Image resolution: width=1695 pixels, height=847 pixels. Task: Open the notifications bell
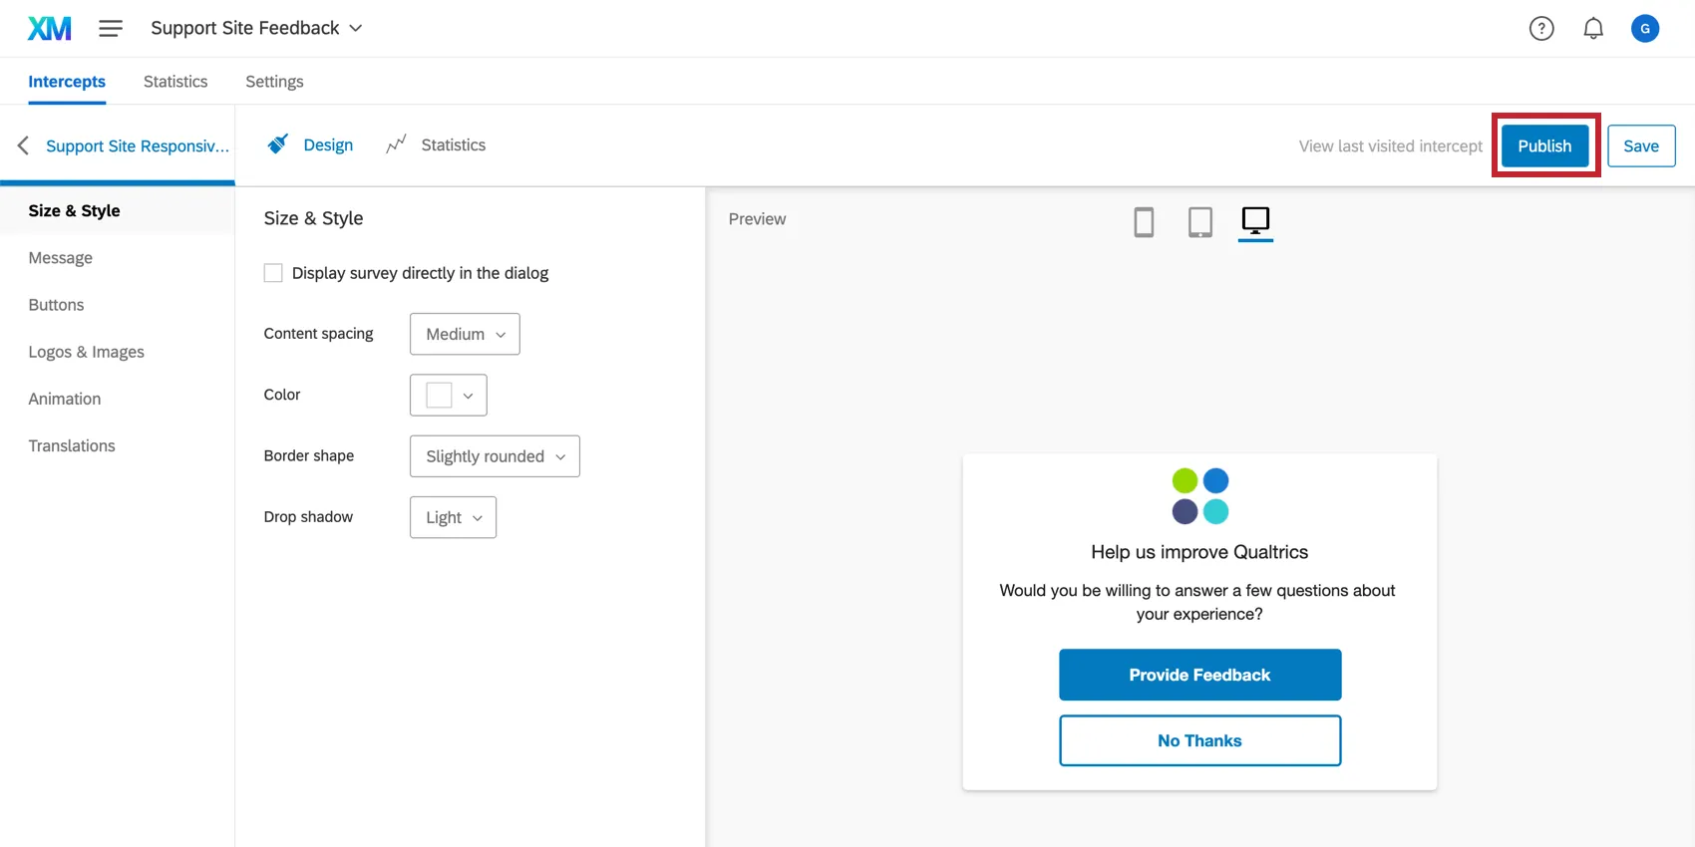[1593, 28]
